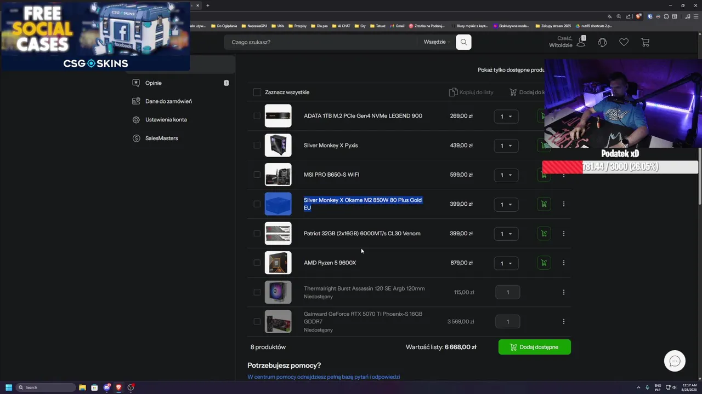This screenshot has height=394, width=702.
Task: Open the live chat bubble
Action: (675, 361)
